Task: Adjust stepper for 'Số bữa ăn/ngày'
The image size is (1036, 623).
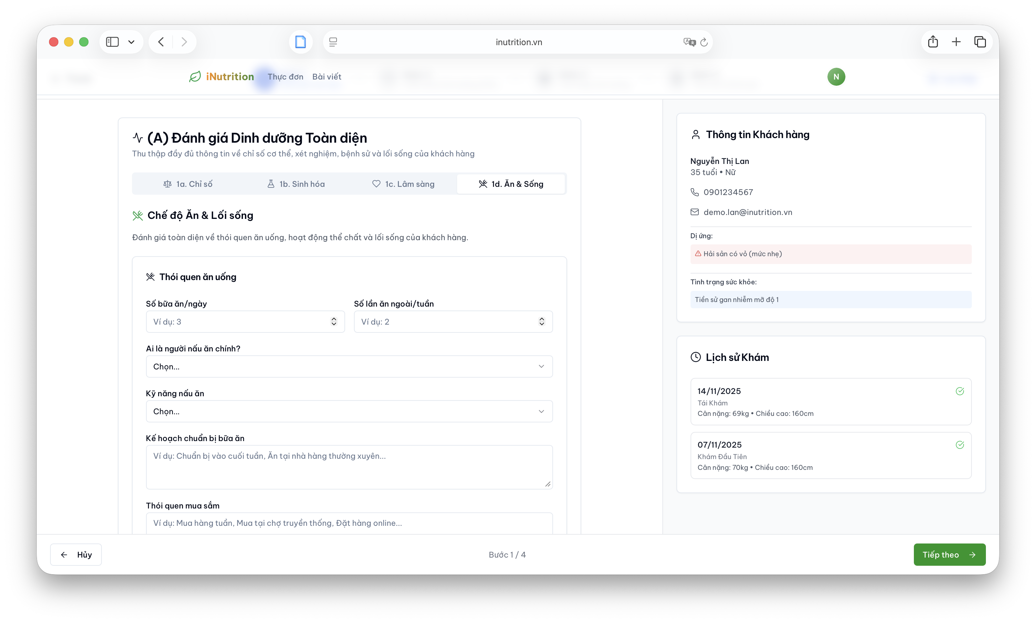Action: [334, 322]
